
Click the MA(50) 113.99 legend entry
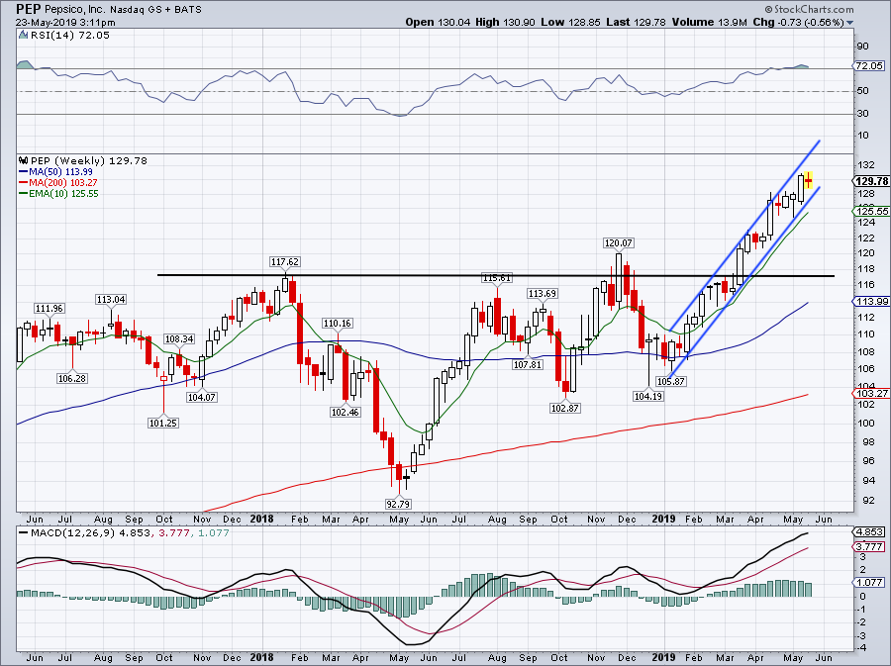55,171
